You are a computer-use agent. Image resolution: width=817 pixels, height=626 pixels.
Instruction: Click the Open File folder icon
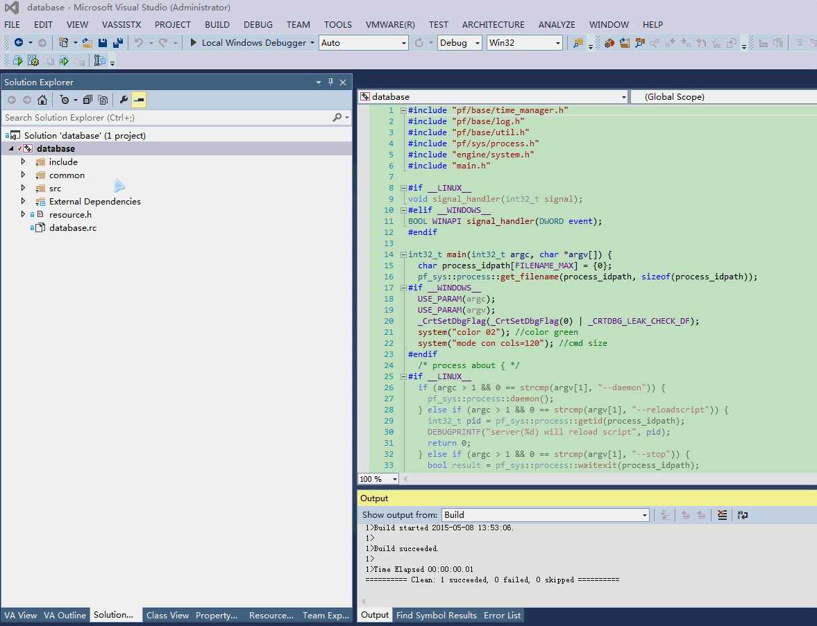[87, 43]
